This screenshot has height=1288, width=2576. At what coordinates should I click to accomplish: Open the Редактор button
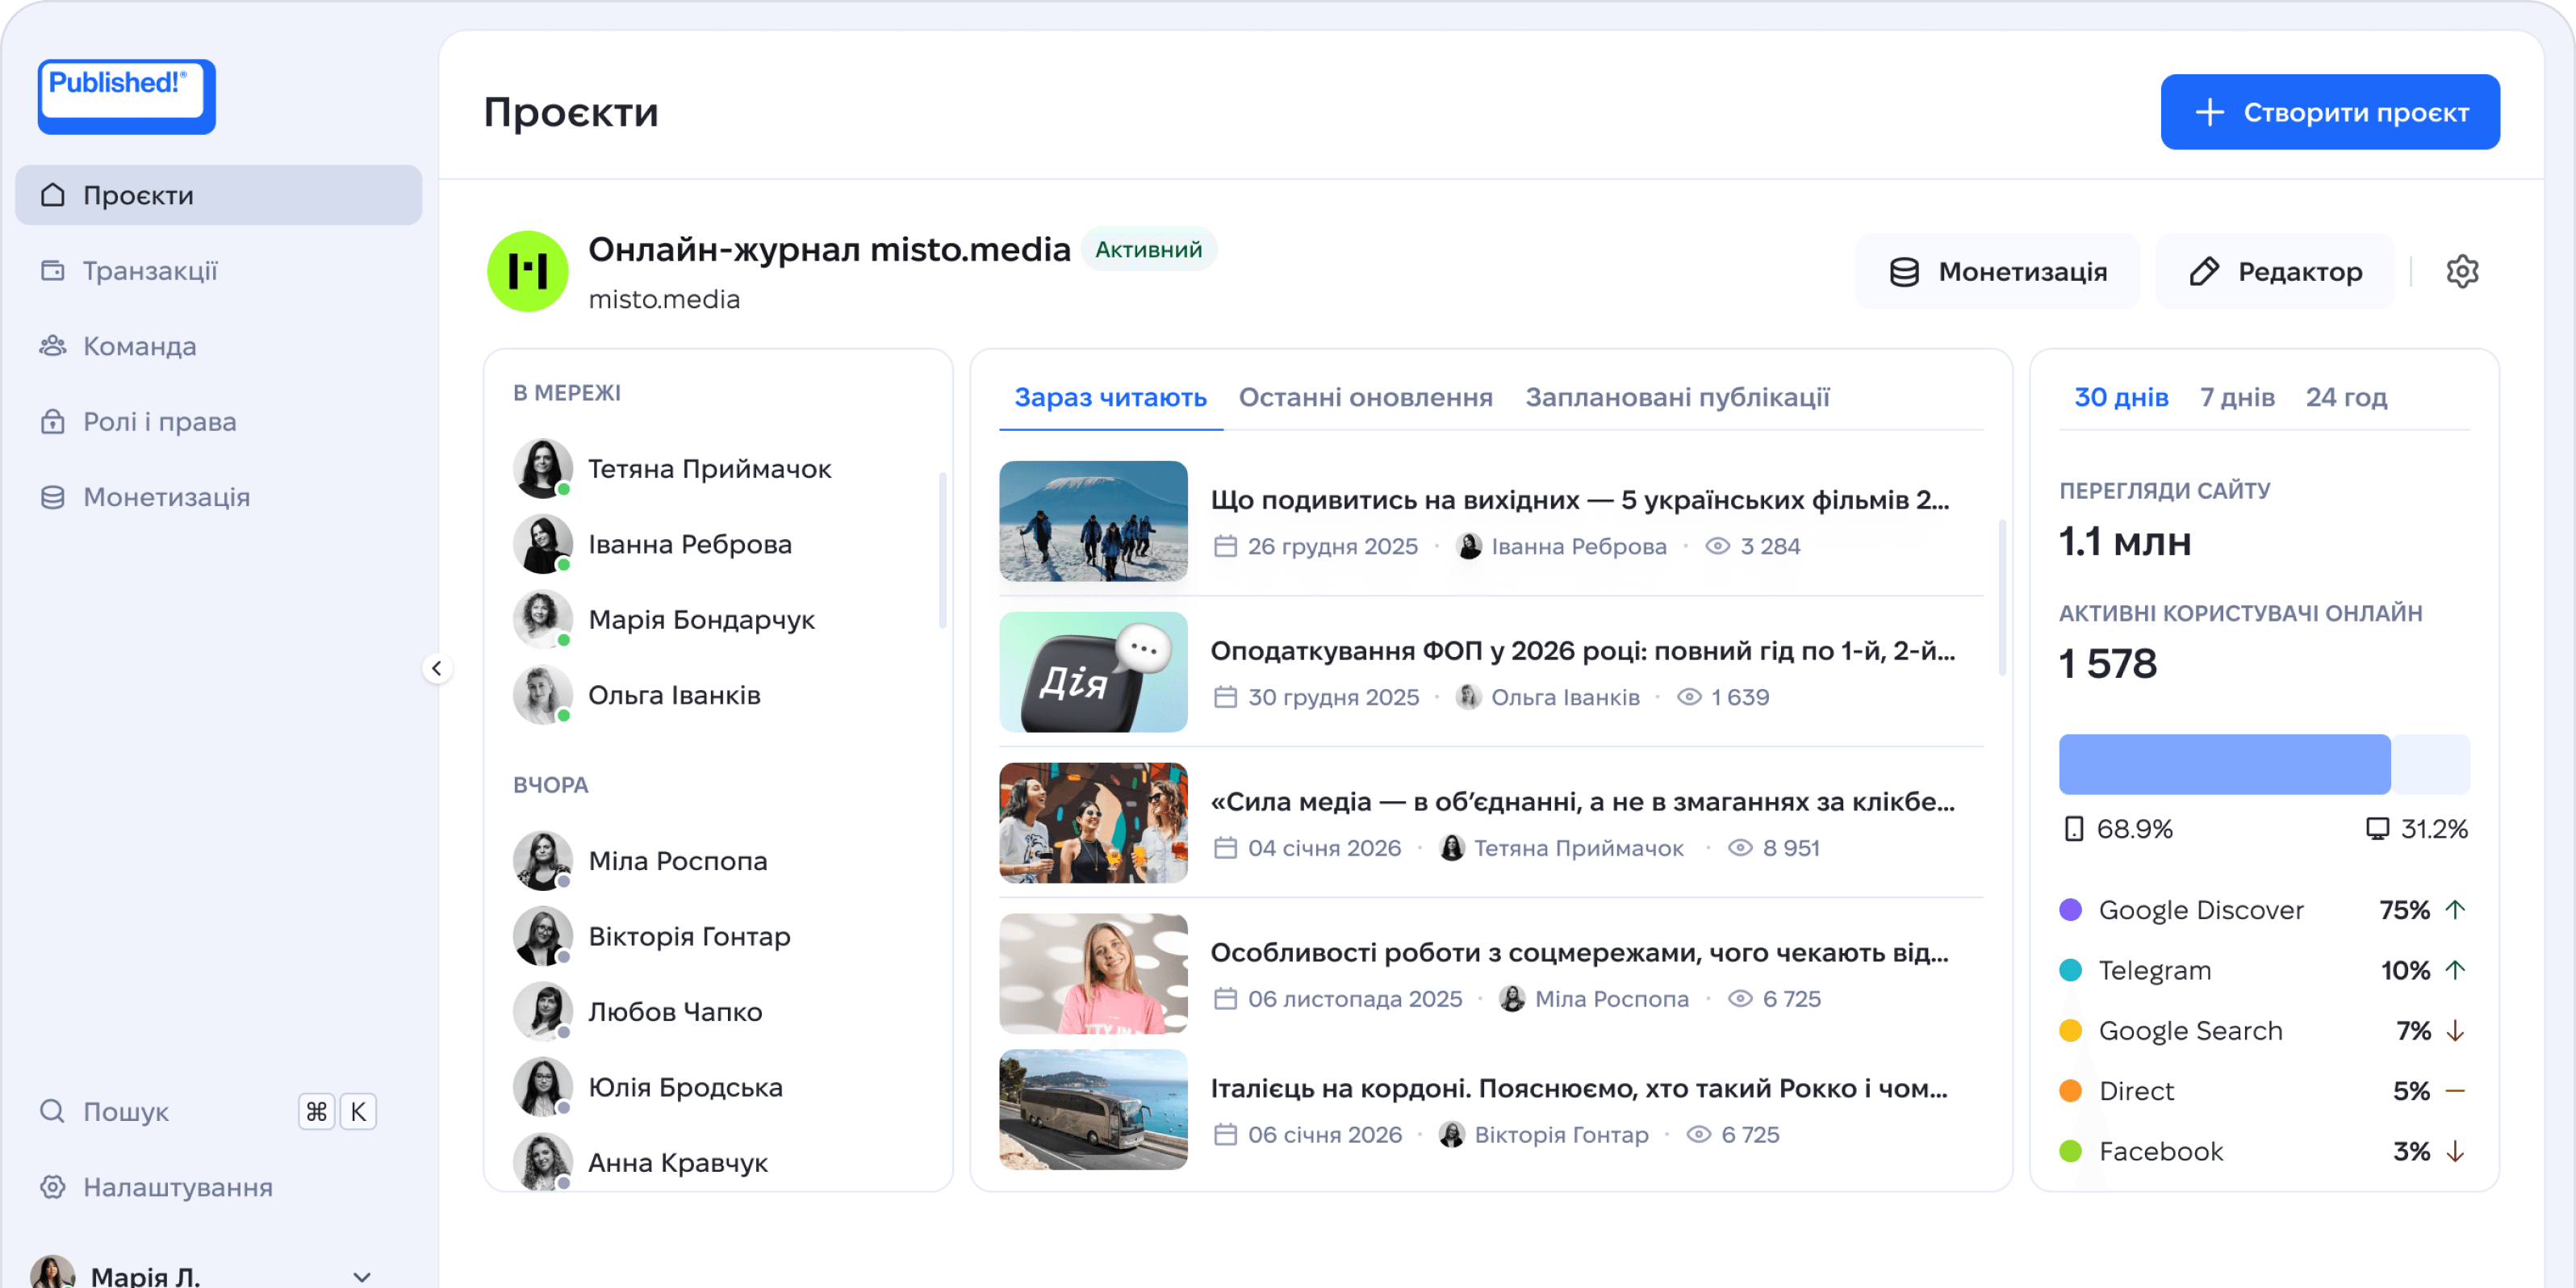pyautogui.click(x=2275, y=272)
